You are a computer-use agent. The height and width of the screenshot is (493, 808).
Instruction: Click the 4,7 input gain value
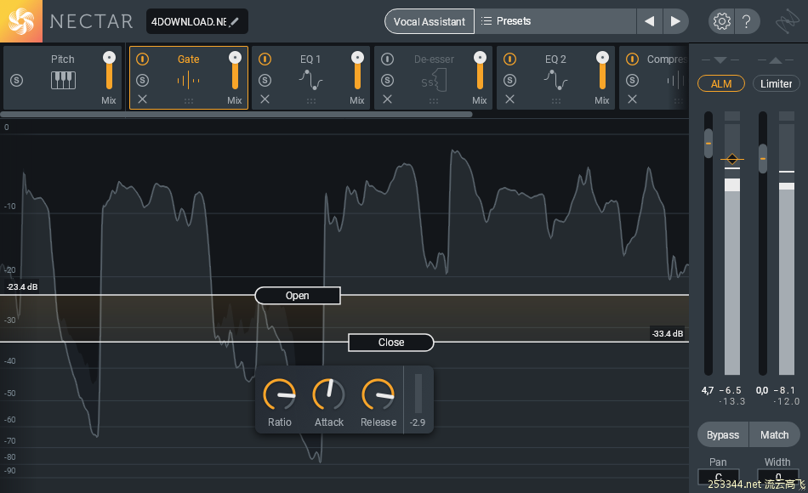point(708,390)
